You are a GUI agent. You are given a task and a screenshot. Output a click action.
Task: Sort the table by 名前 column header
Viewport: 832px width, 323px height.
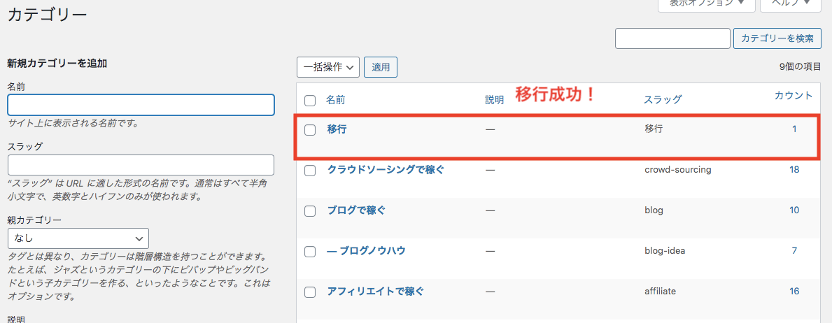pyautogui.click(x=335, y=100)
